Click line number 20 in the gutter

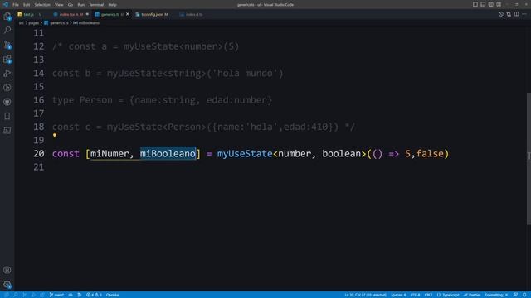click(39, 154)
